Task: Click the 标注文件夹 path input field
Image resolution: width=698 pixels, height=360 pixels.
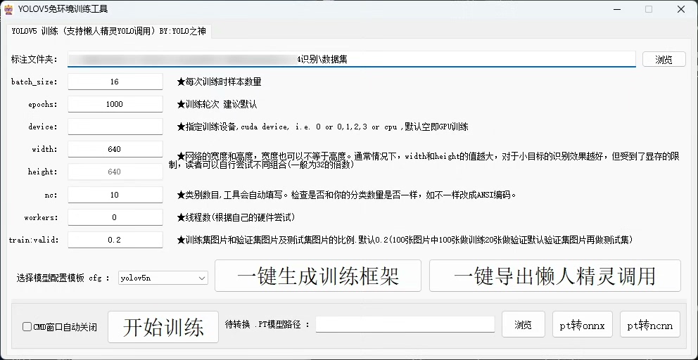Action: [352, 59]
